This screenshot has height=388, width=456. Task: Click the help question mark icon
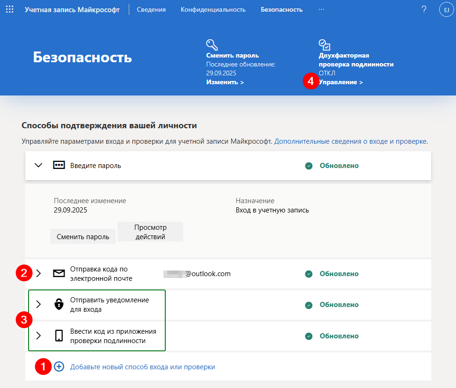424,9
